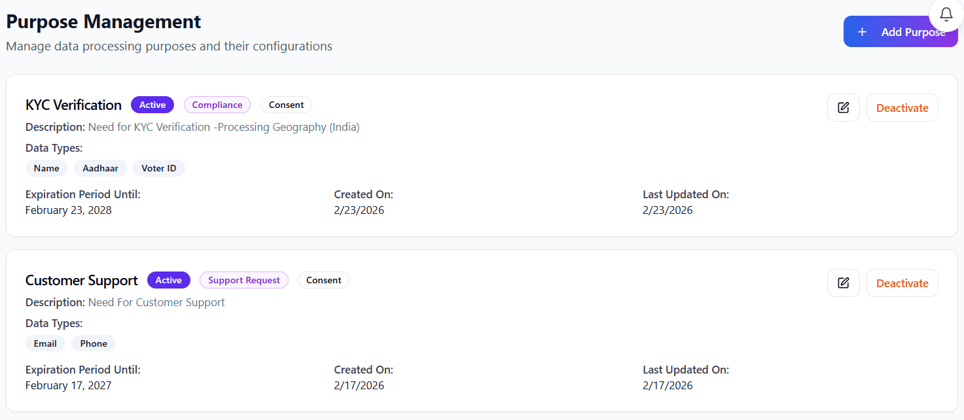Screen dimensions: 964x420
Task: Click Consent tag on Customer Support
Action: [x=323, y=280]
